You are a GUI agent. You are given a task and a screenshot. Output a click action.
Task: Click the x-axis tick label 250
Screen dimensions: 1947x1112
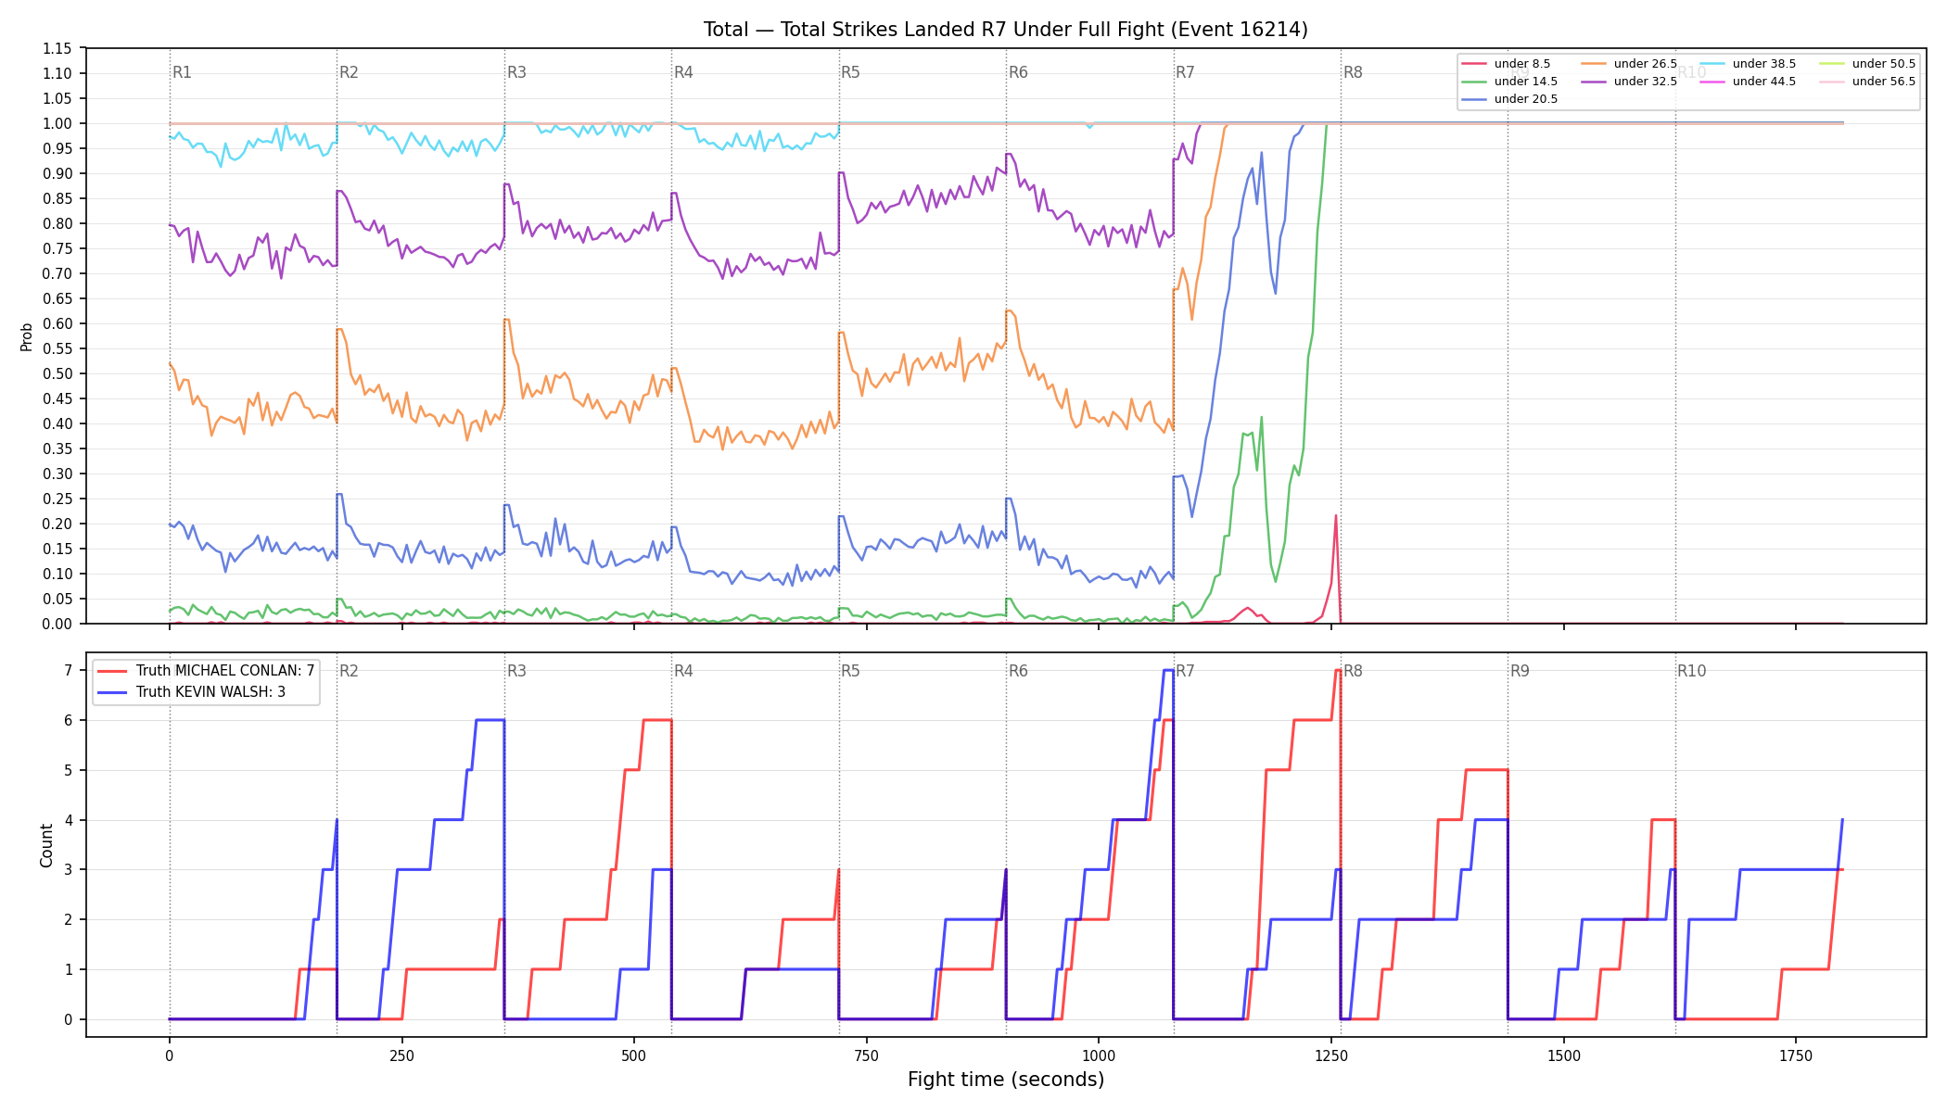coord(401,1055)
